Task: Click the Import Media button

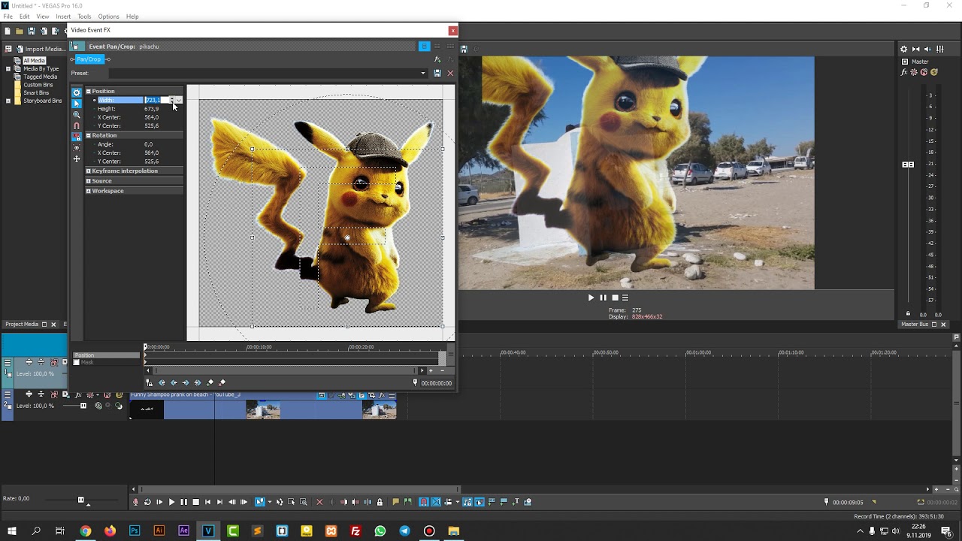Action: (x=41, y=49)
